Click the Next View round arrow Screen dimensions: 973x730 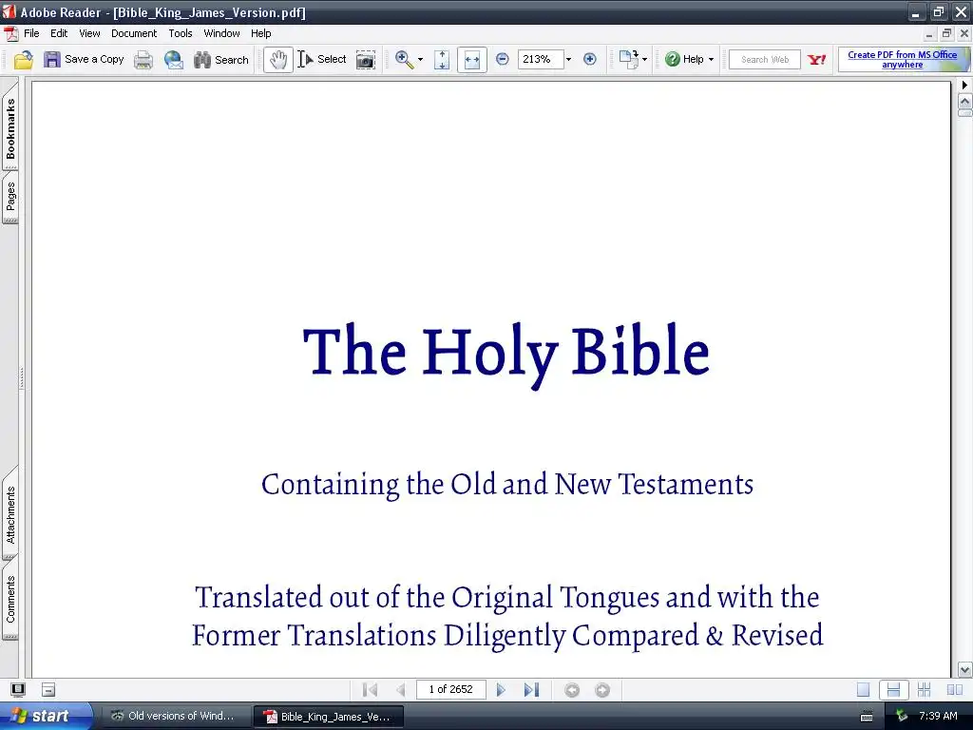pyautogui.click(x=601, y=690)
